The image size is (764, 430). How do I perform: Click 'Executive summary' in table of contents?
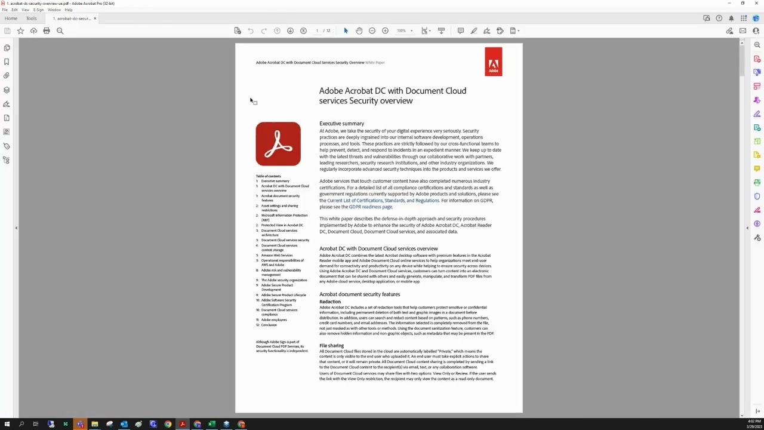275,181
